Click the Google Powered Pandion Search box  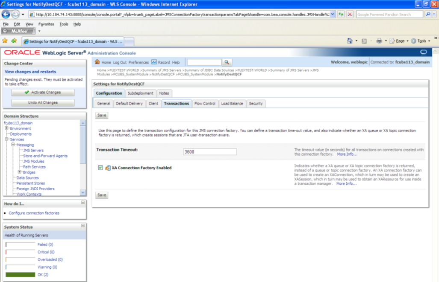[x=389, y=14]
